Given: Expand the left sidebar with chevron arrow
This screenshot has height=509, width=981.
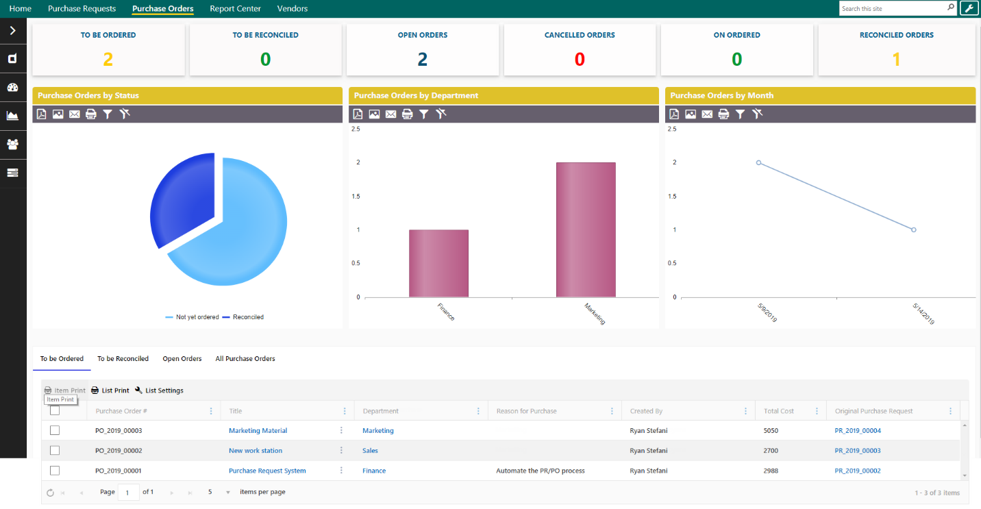Looking at the screenshot, I should tap(12, 30).
